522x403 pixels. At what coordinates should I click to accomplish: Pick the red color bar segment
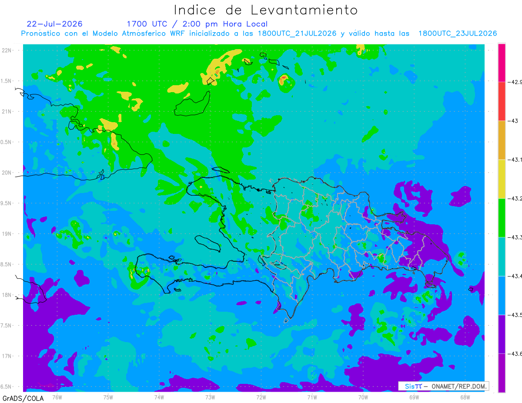coord(502,101)
